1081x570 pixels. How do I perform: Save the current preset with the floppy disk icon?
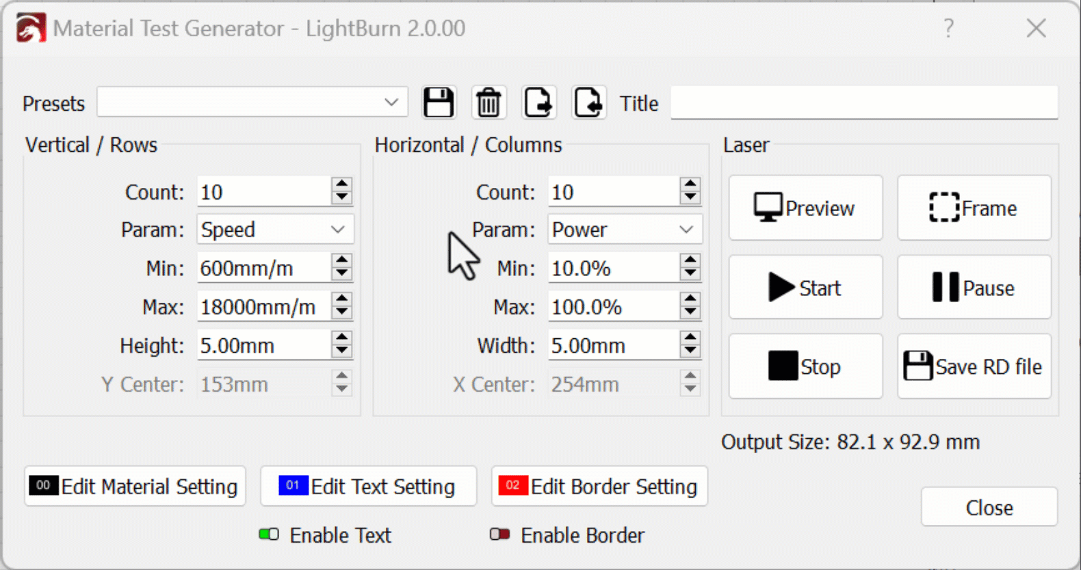pyautogui.click(x=438, y=103)
